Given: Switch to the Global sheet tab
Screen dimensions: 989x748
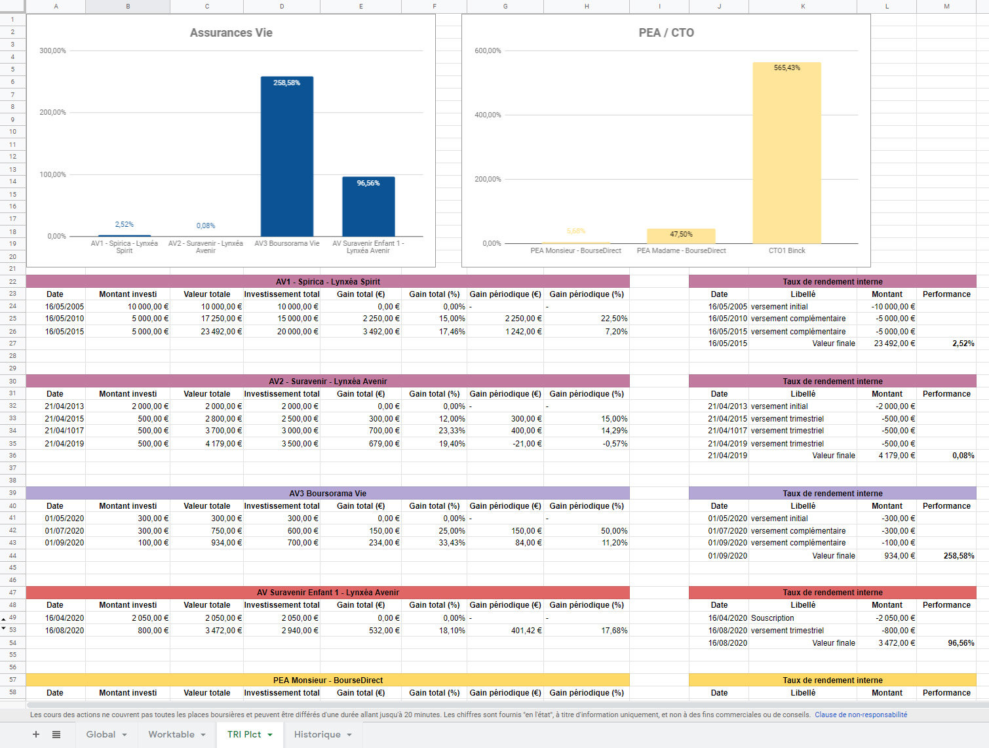Looking at the screenshot, I should tap(101, 734).
